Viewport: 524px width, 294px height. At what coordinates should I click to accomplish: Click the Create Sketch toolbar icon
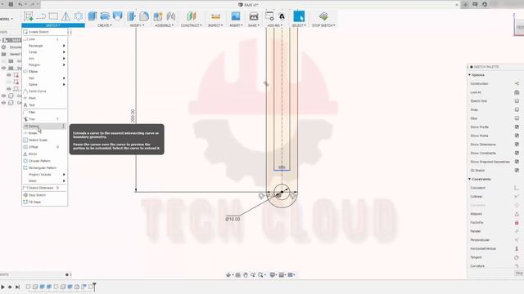[29, 16]
